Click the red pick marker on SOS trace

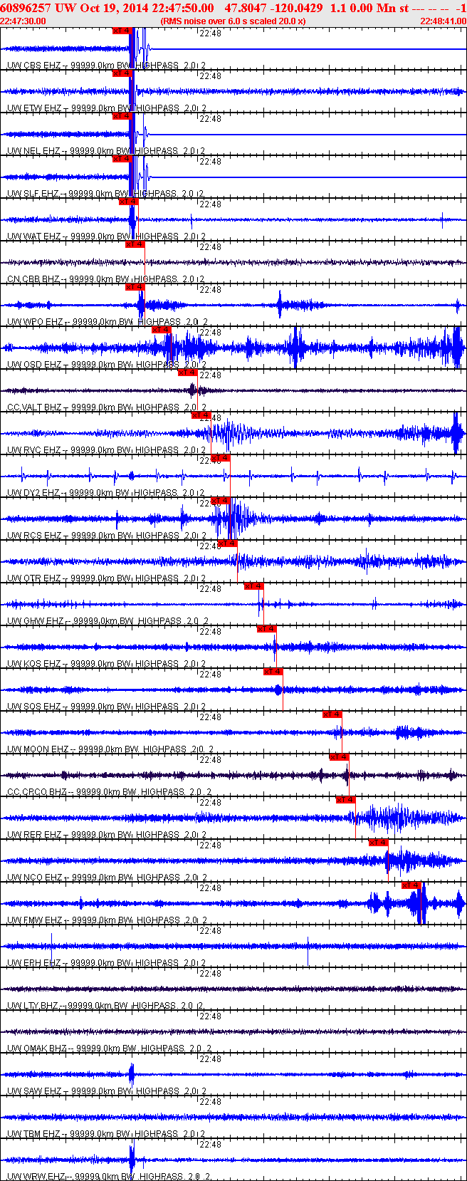click(273, 672)
